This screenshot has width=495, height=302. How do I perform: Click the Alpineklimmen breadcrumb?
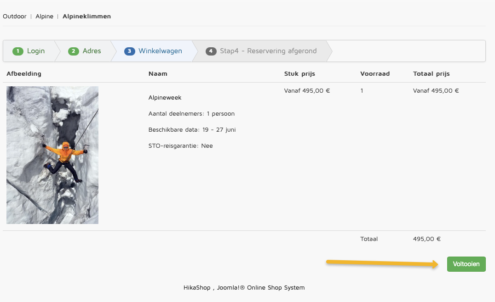86,17
